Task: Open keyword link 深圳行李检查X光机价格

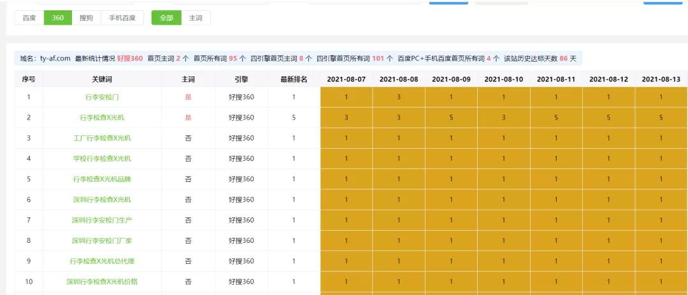Action: click(x=102, y=282)
